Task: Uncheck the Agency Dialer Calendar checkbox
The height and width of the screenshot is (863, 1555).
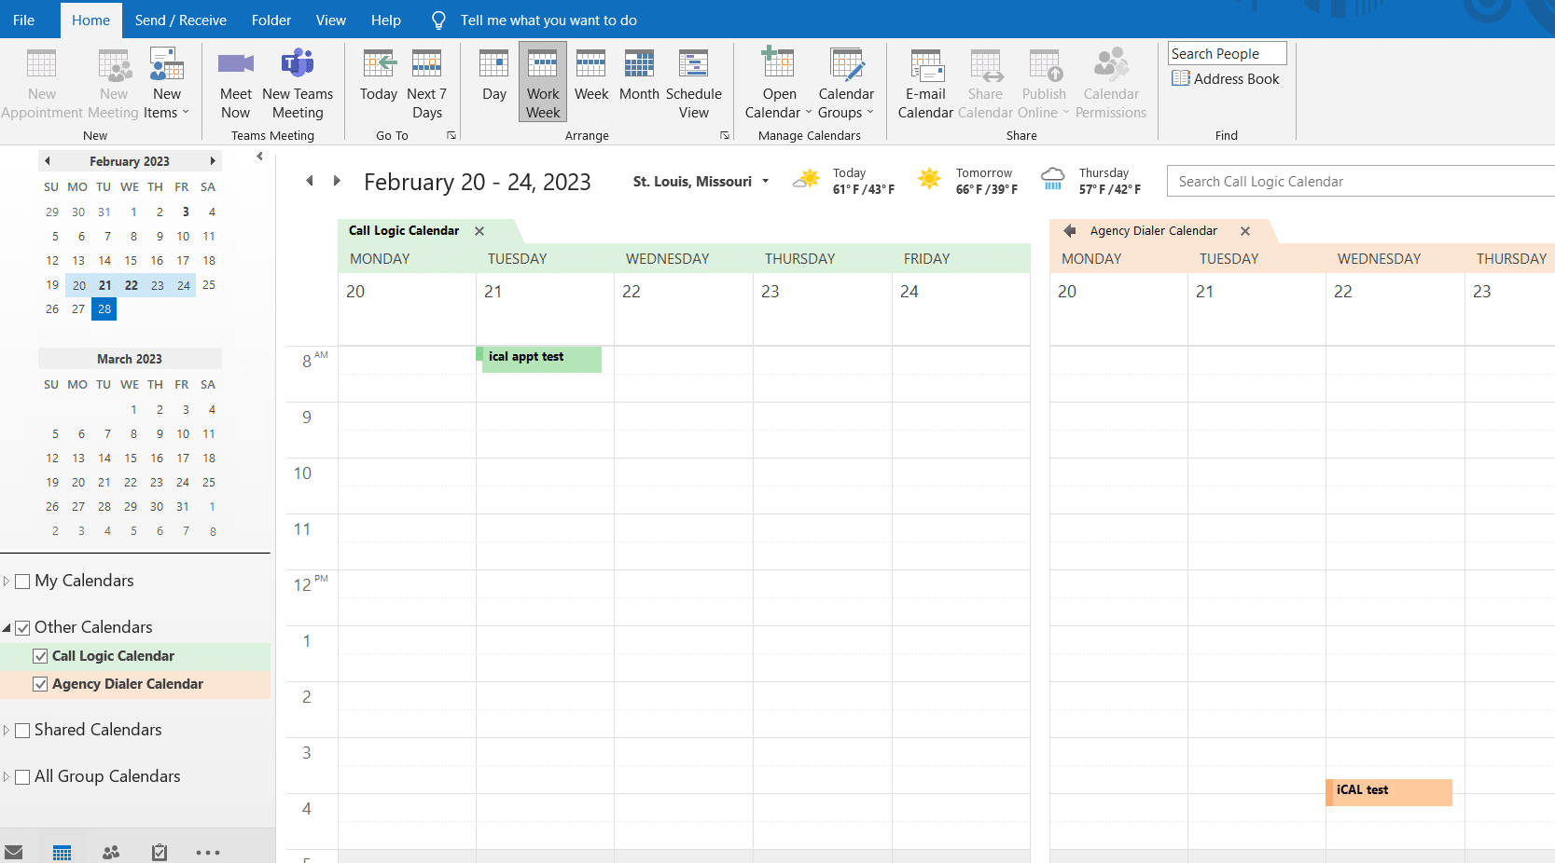Action: click(x=40, y=684)
